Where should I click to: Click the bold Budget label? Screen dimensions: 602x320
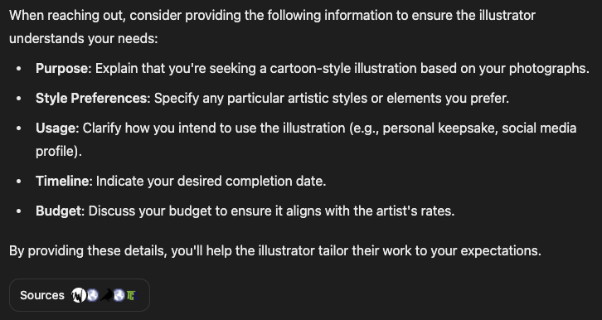pos(58,211)
